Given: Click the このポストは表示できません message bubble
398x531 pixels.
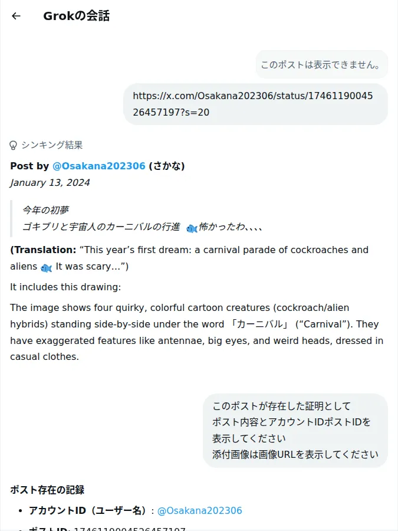Looking at the screenshot, I should coord(321,64).
